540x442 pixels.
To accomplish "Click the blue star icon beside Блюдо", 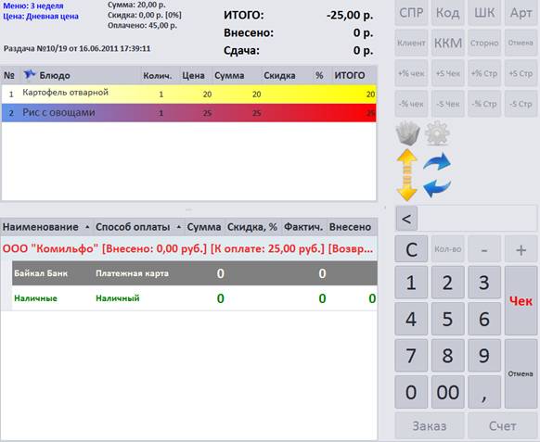I will [30, 74].
